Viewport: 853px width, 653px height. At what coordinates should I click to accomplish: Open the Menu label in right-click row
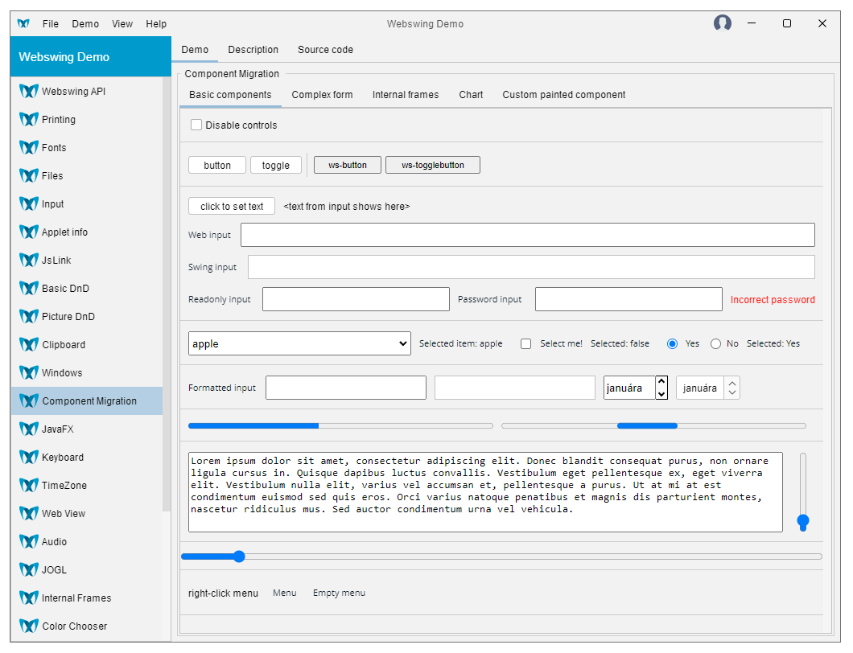285,593
